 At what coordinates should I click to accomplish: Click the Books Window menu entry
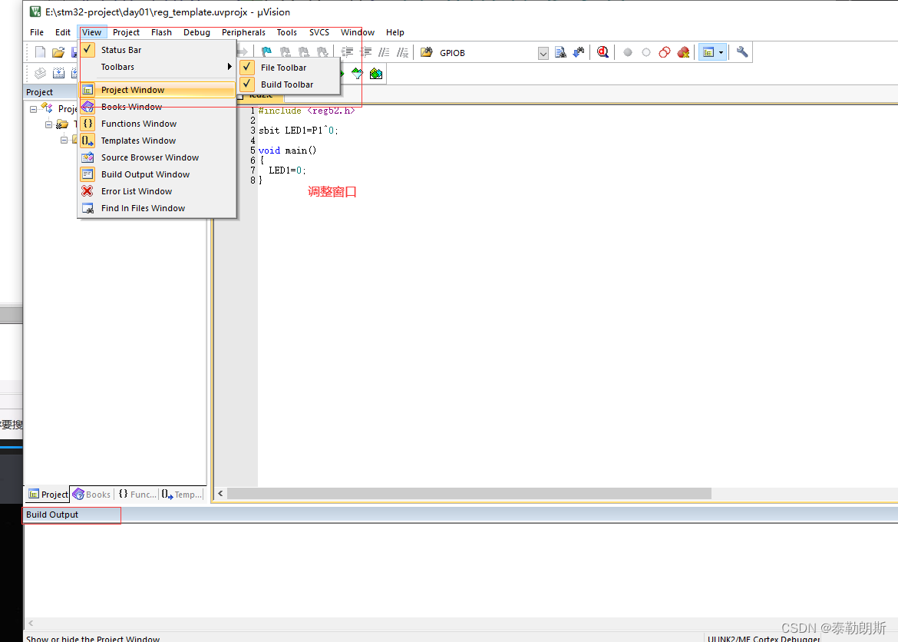[x=157, y=107]
